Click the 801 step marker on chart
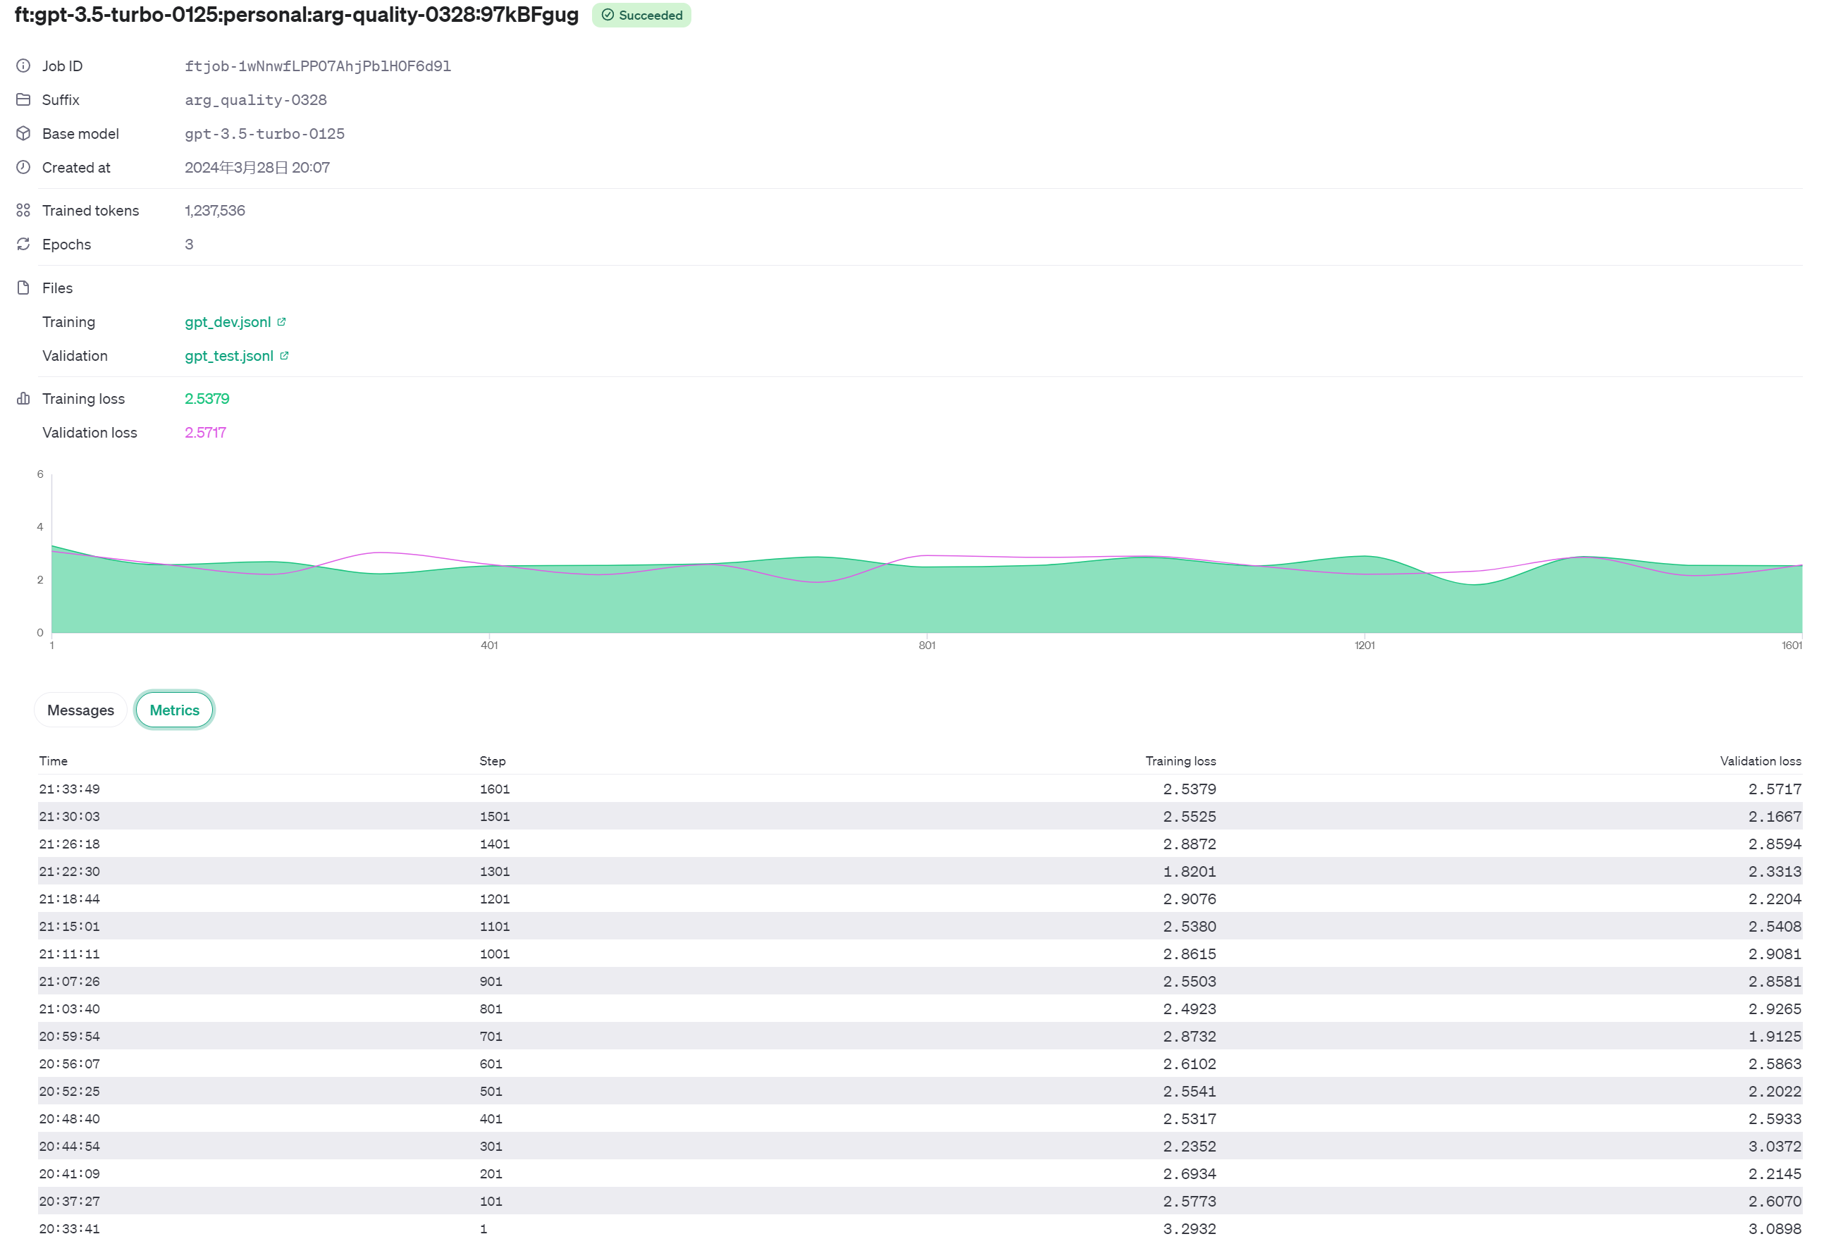The width and height of the screenshot is (1824, 1258). coord(927,645)
